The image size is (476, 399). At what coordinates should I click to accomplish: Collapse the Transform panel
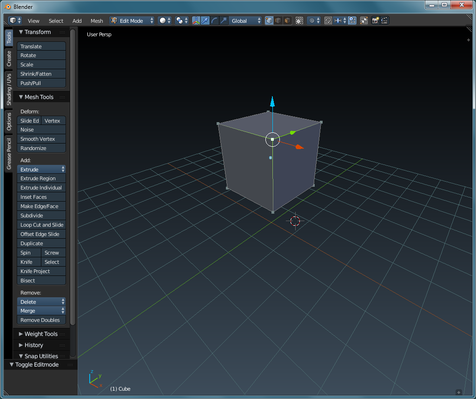21,32
